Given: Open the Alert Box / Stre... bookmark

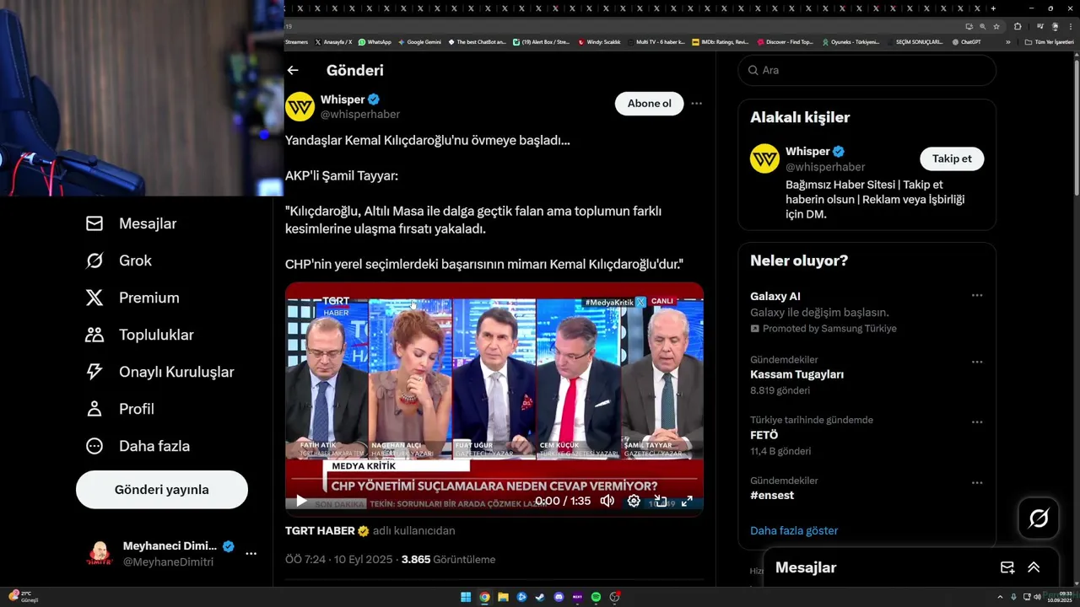Looking at the screenshot, I should pyautogui.click(x=542, y=42).
